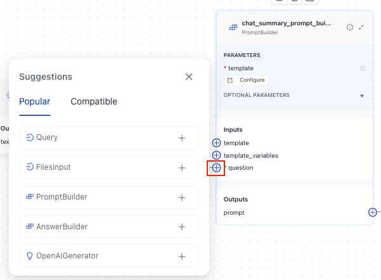Click the Suggestions panel heading
The image size is (381, 280).
(46, 77)
